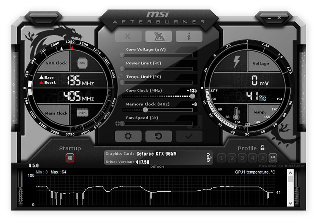Toggle the °C temperature unit indicator

tap(263, 98)
